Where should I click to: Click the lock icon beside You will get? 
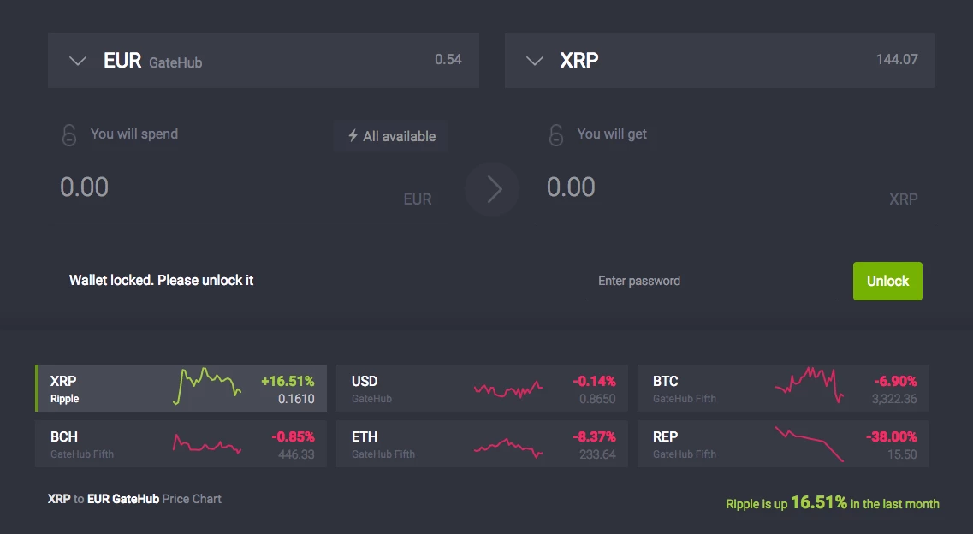tap(556, 134)
